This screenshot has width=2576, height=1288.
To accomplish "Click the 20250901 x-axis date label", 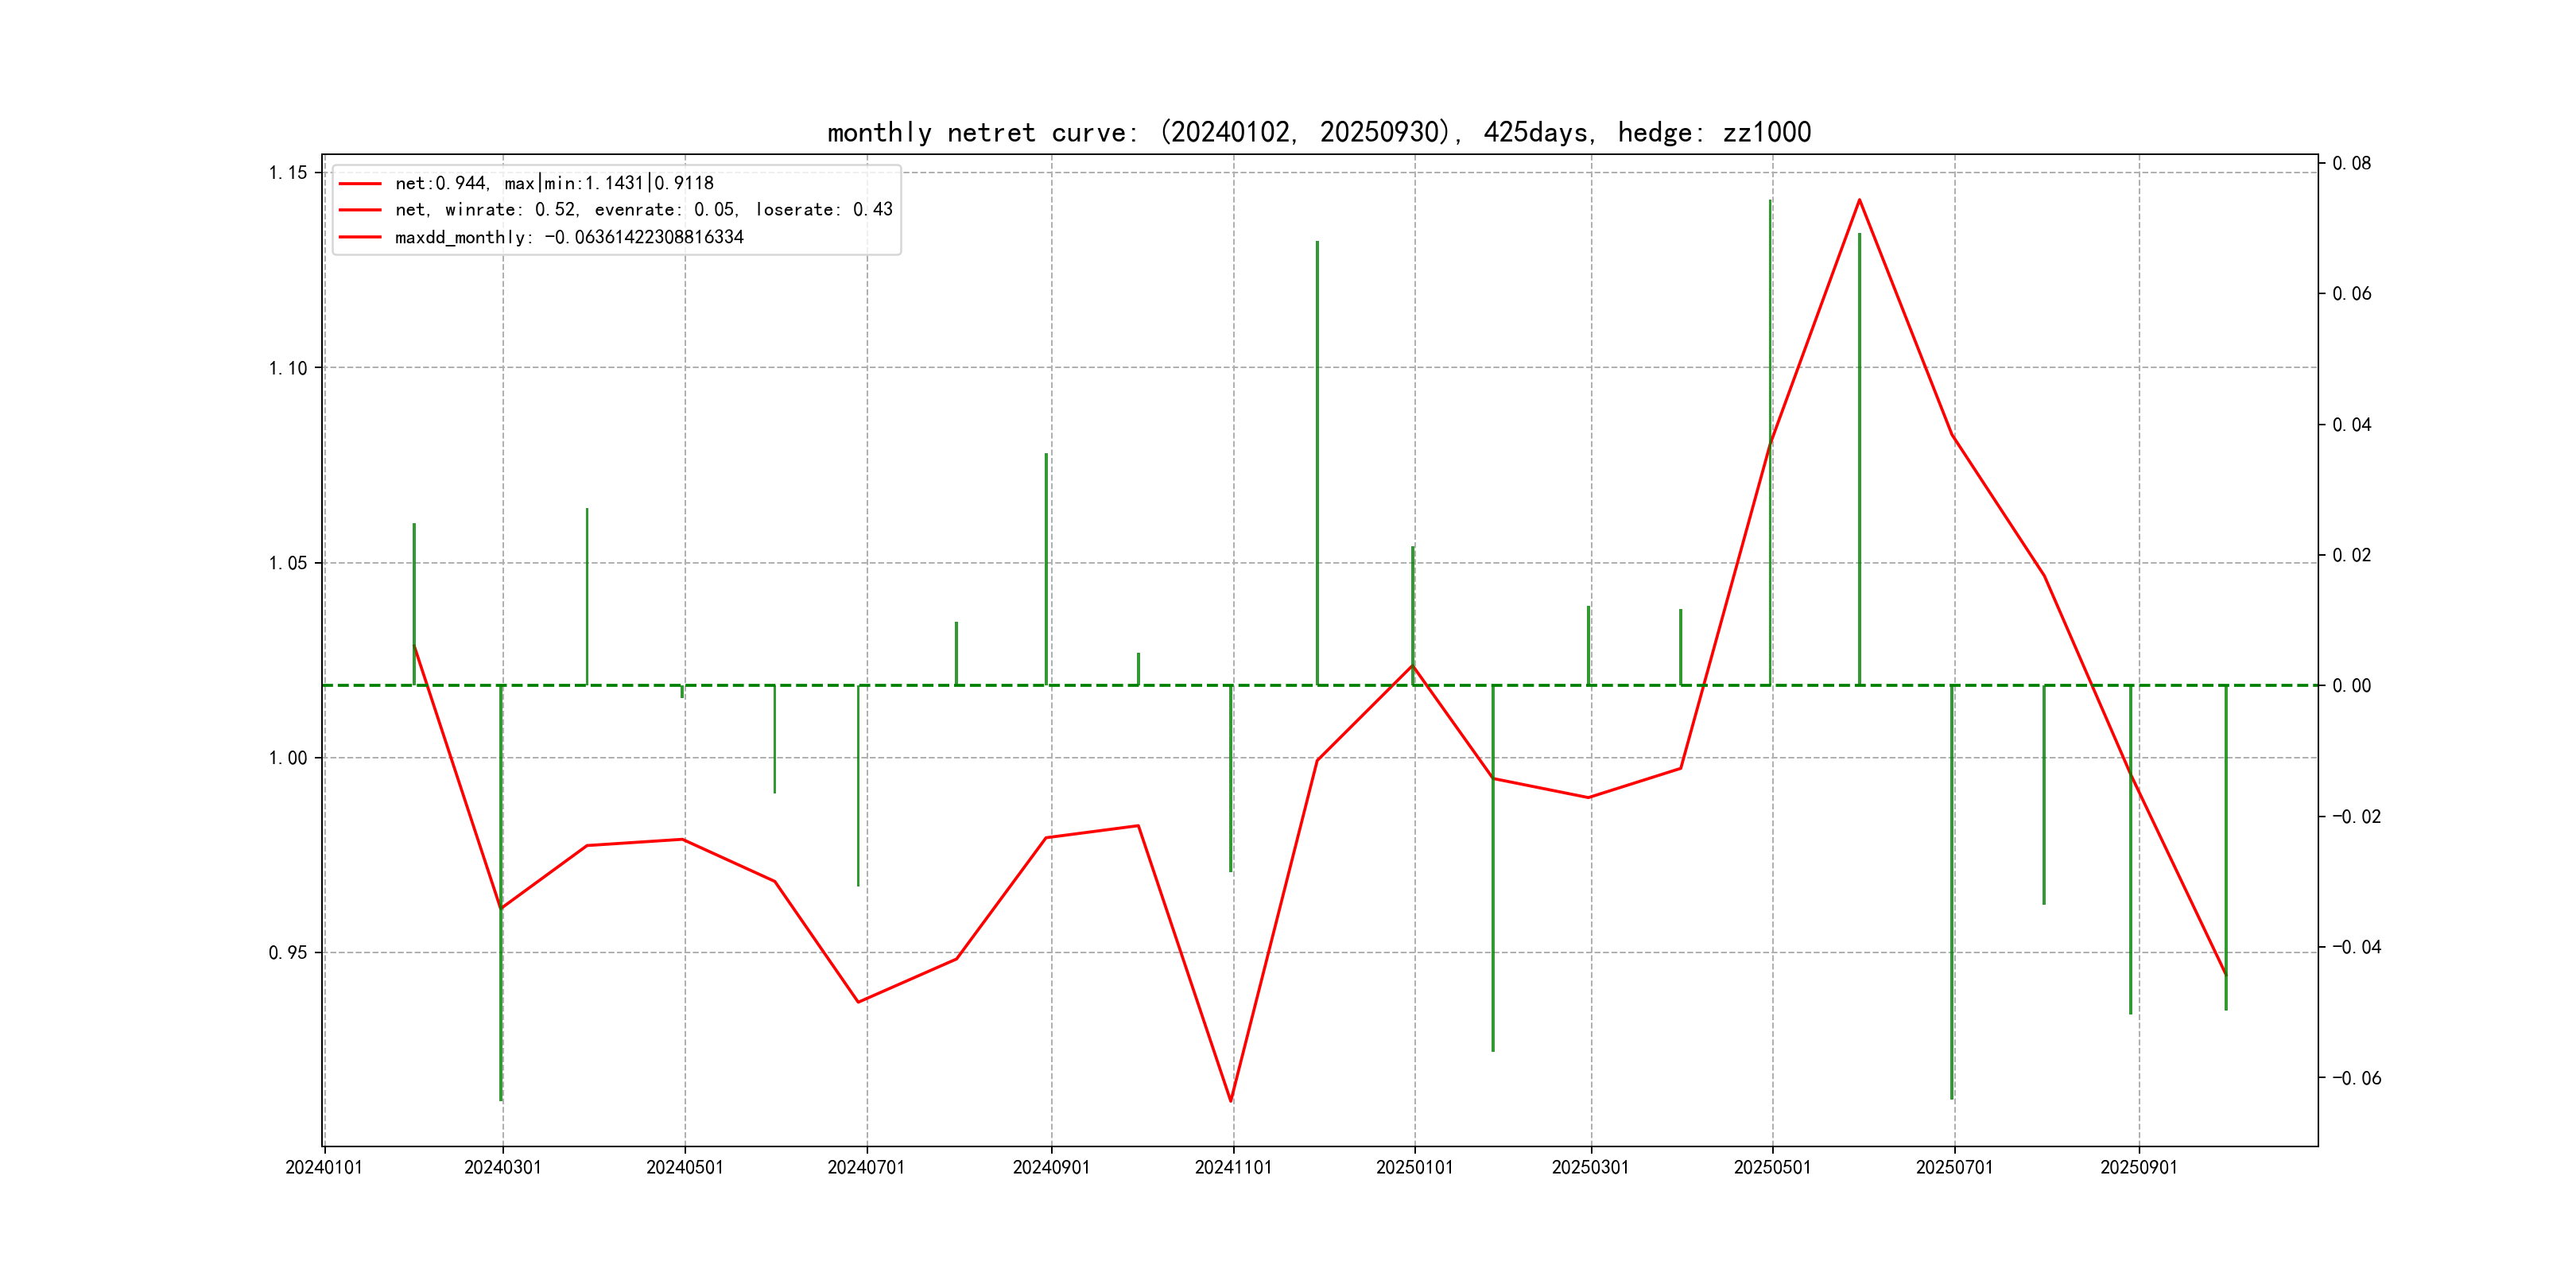I will coord(2138,1167).
